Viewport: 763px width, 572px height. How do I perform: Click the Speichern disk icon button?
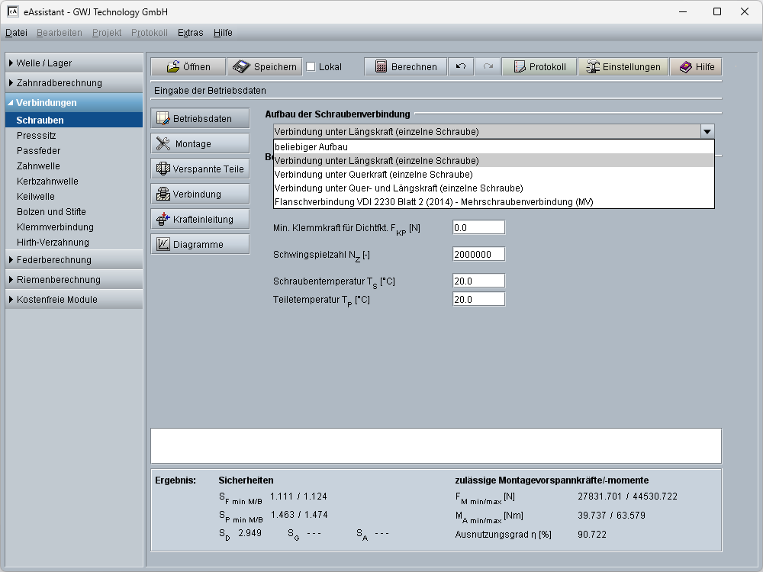265,67
